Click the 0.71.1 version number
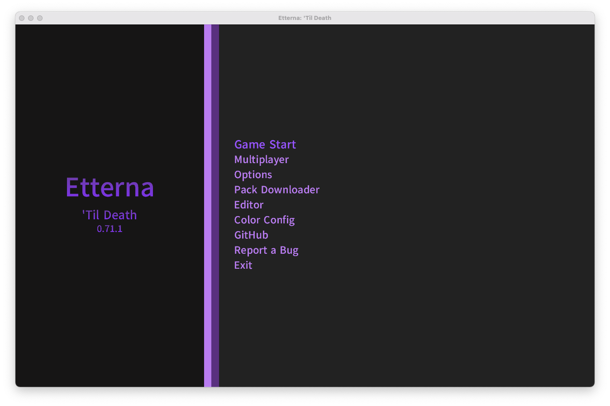The width and height of the screenshot is (610, 406). [x=110, y=229]
